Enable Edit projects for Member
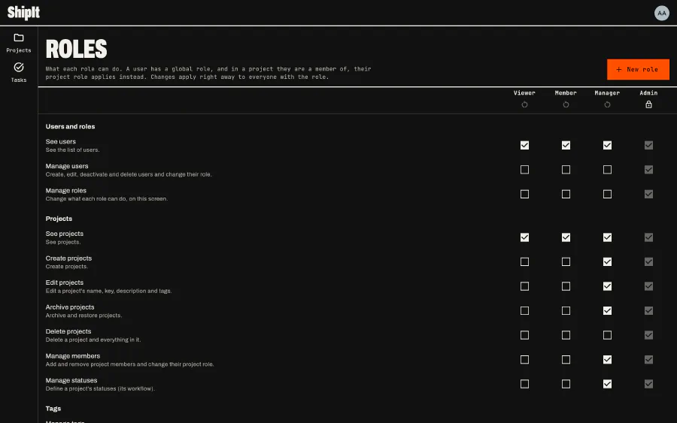The height and width of the screenshot is (423, 677). [x=566, y=286]
